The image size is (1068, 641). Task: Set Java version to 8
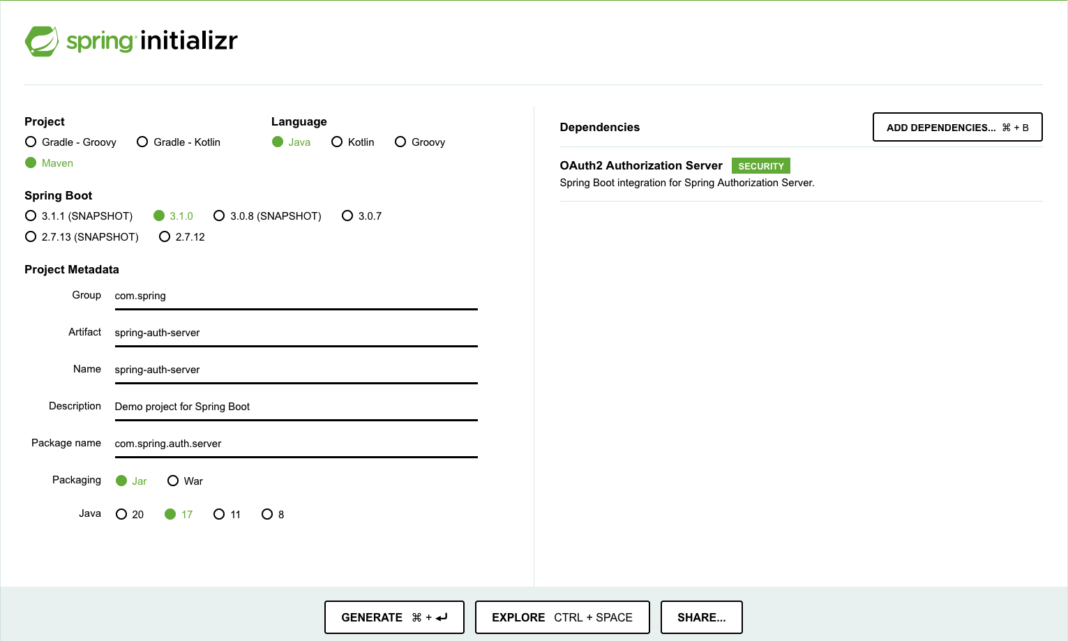[x=267, y=515]
